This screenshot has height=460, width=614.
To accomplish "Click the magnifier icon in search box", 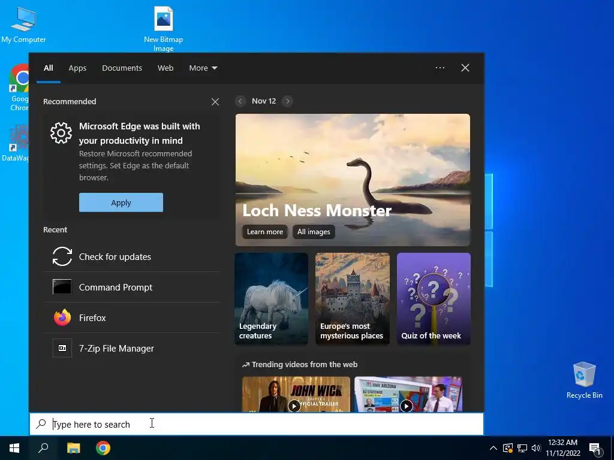I will (x=41, y=423).
